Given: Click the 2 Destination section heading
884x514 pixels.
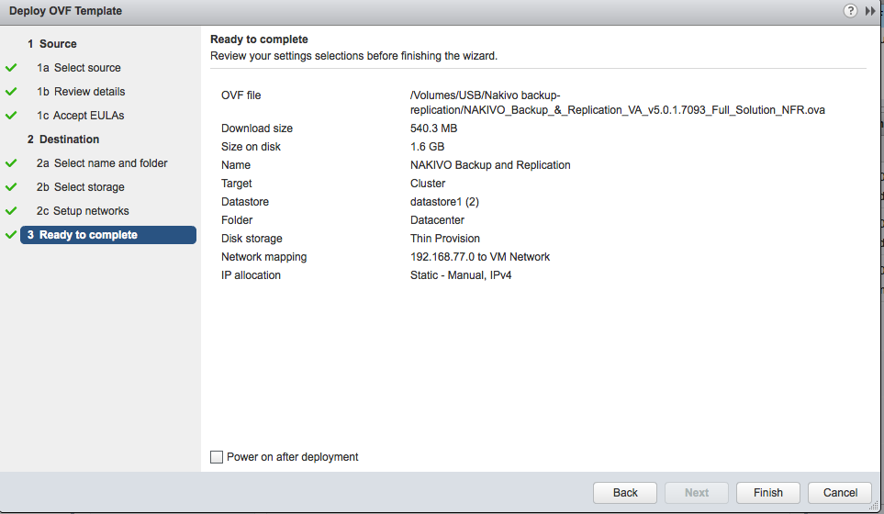Looking at the screenshot, I should click(x=63, y=140).
